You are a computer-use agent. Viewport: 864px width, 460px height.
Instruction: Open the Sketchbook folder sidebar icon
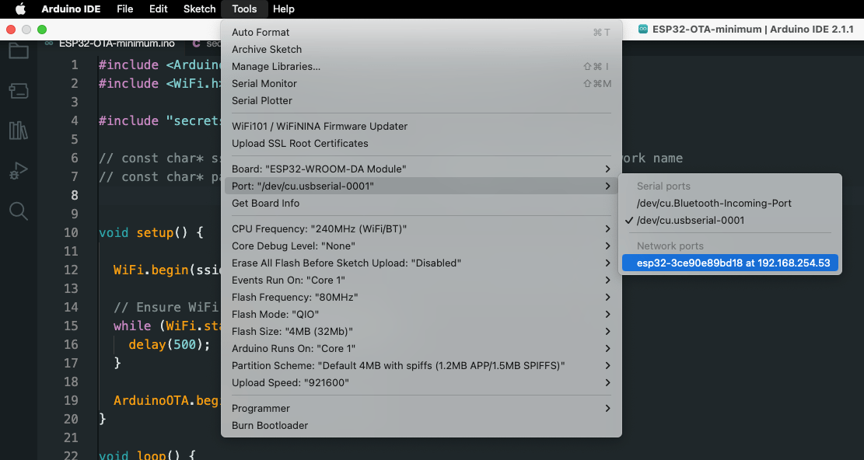(19, 50)
